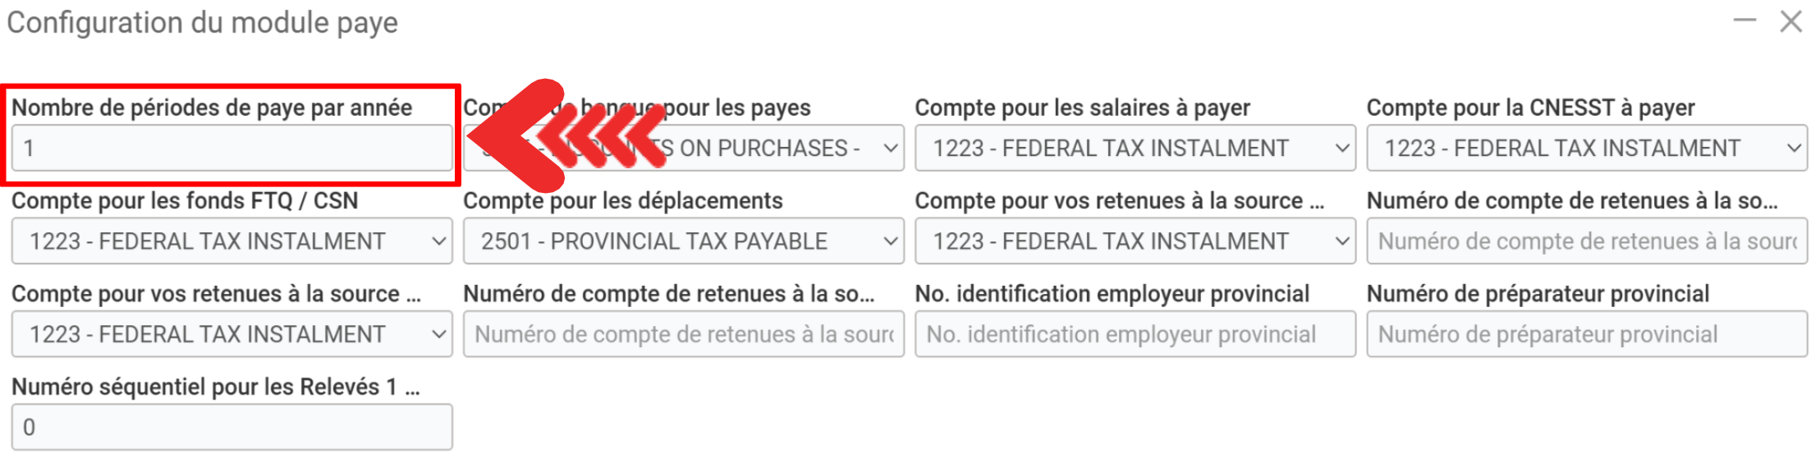The height and width of the screenshot is (454, 1811).
Task: Click the Compte pour la CNESST à payer label
Action: [1530, 108]
